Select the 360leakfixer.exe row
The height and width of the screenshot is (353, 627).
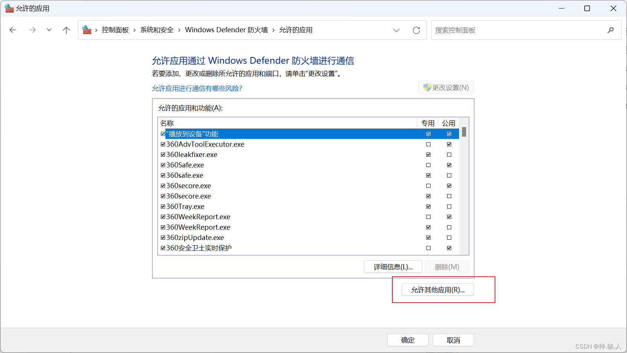pyautogui.click(x=308, y=155)
